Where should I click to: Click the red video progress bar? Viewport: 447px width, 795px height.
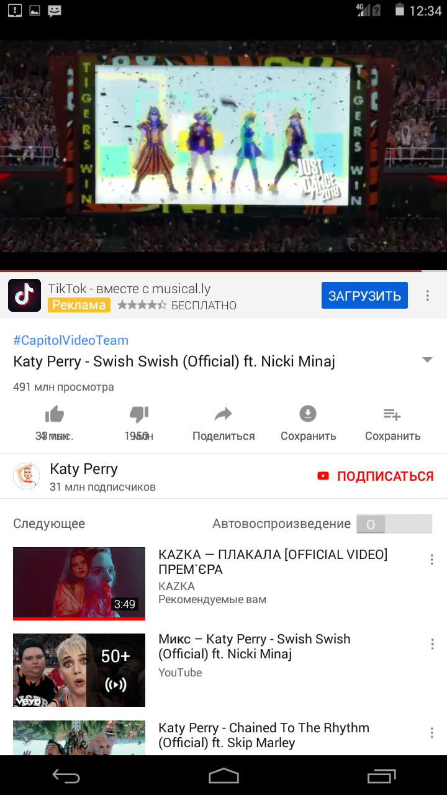pyautogui.click(x=211, y=271)
